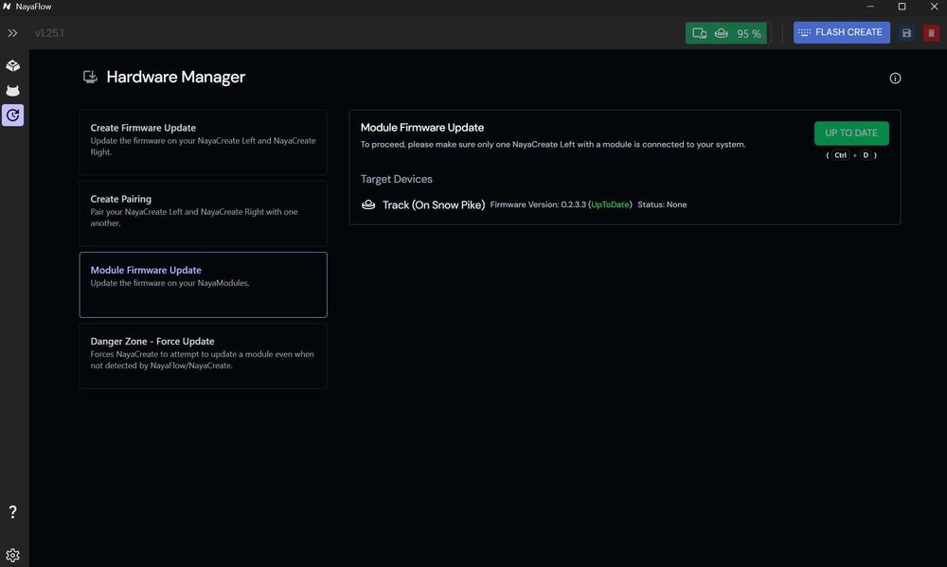Click the track module icon beside device name
This screenshot has height=567, width=947.
coord(367,204)
